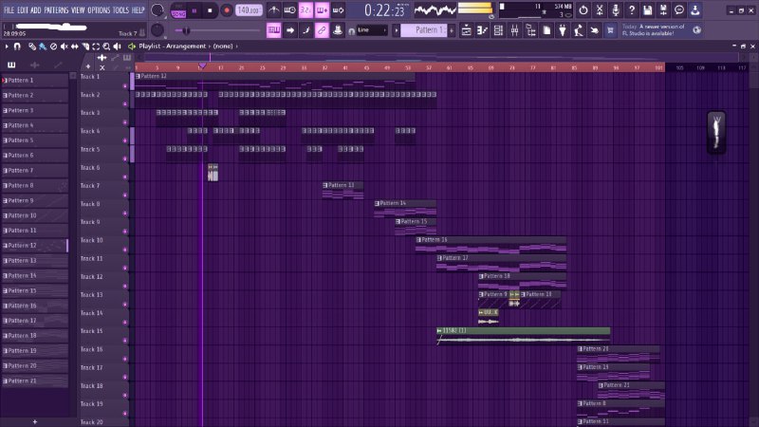This screenshot has width=759, height=427.
Task: Toggle the metronome button
Action: tap(273, 9)
